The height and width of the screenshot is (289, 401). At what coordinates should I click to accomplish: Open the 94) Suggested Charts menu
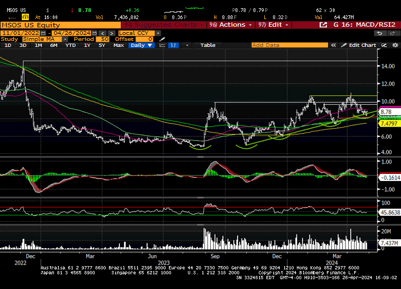click(x=164, y=25)
